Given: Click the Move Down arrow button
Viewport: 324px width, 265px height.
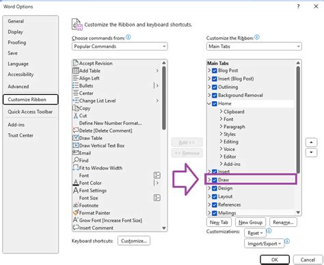Looking at the screenshot, I should pos(311,152).
